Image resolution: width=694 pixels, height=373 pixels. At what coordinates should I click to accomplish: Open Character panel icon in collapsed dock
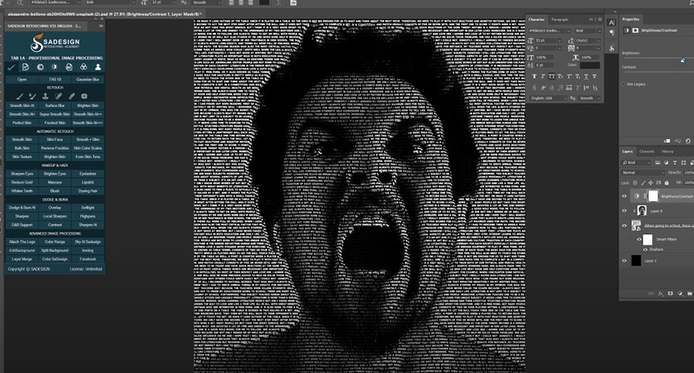tap(611, 23)
